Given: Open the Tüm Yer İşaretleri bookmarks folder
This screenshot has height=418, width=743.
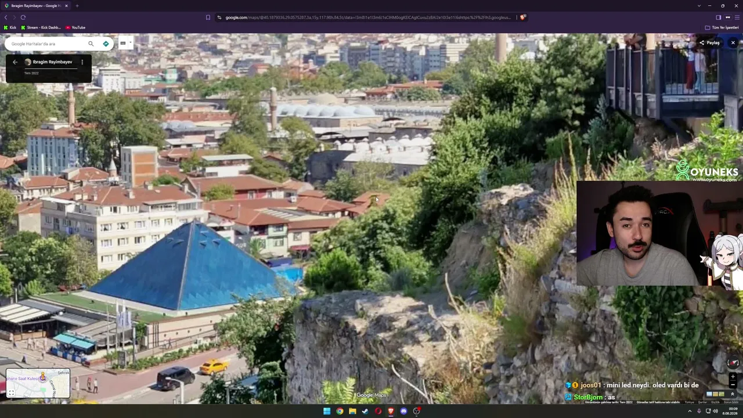Looking at the screenshot, I should [x=722, y=27].
